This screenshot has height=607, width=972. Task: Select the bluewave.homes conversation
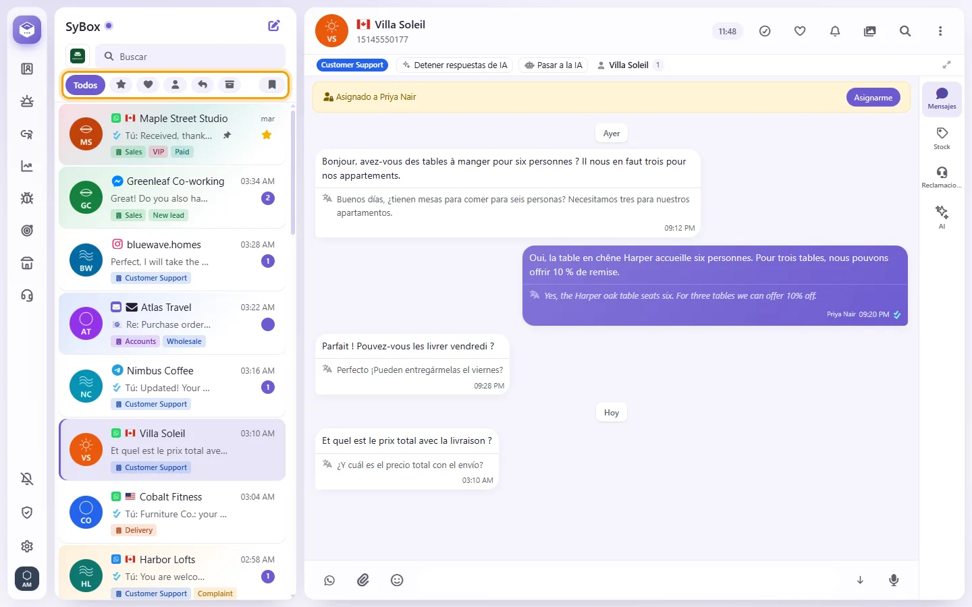pyautogui.click(x=172, y=260)
